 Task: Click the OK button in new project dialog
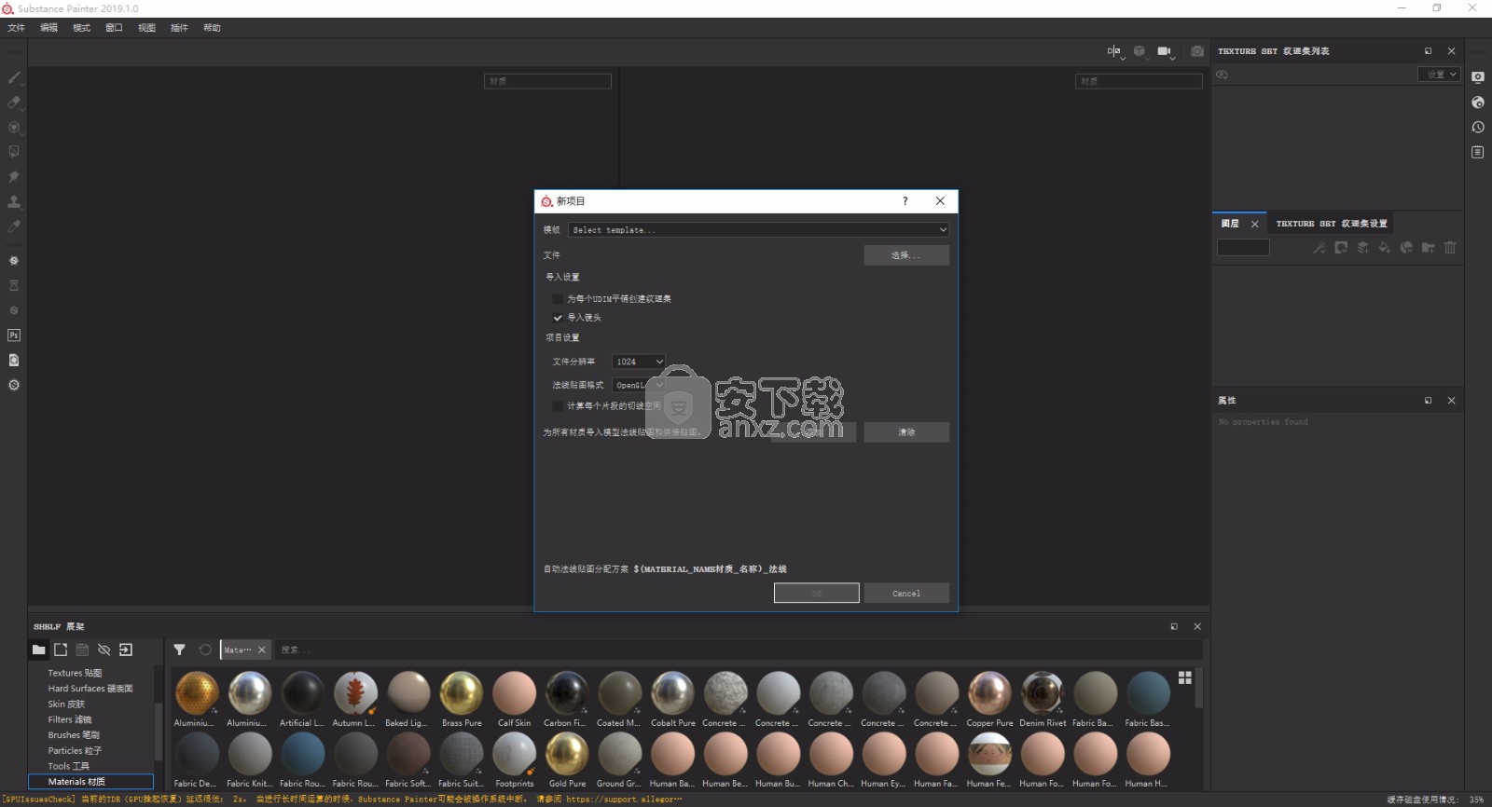(817, 594)
